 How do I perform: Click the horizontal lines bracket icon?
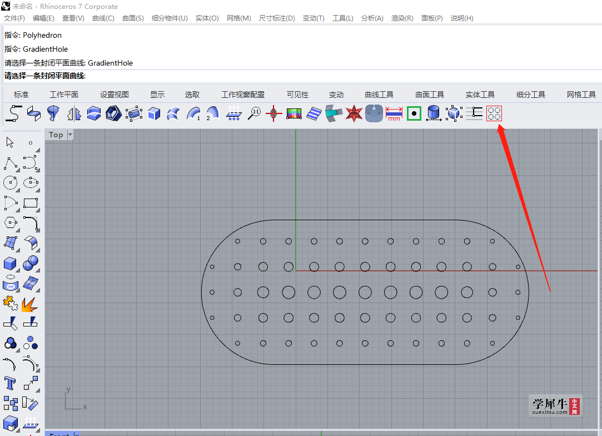pyautogui.click(x=474, y=113)
